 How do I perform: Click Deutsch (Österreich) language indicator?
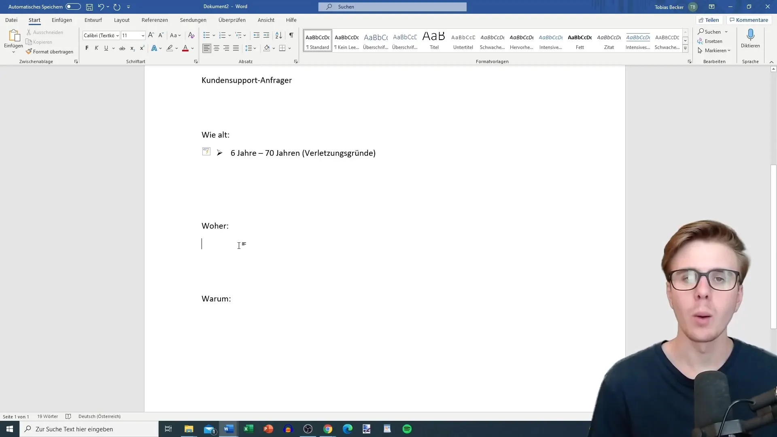tap(100, 416)
